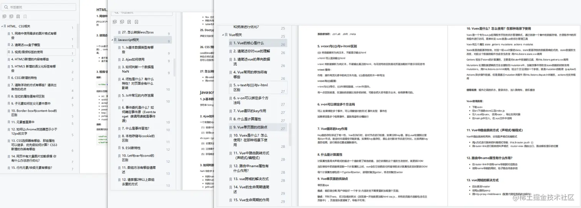
Task: Open bookmark '6. v-on可以绑定多个方法吗'
Action: point(251,101)
